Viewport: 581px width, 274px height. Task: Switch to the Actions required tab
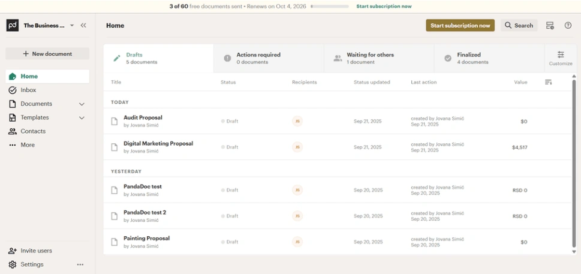[269, 58]
